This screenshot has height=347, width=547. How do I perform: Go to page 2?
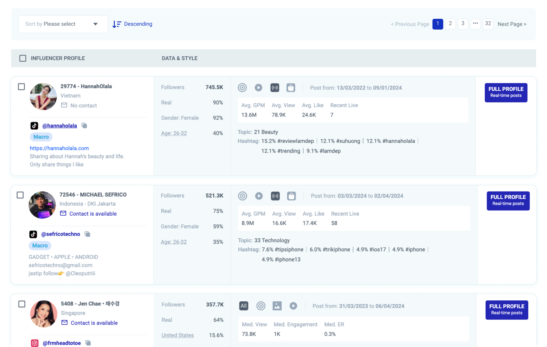450,24
